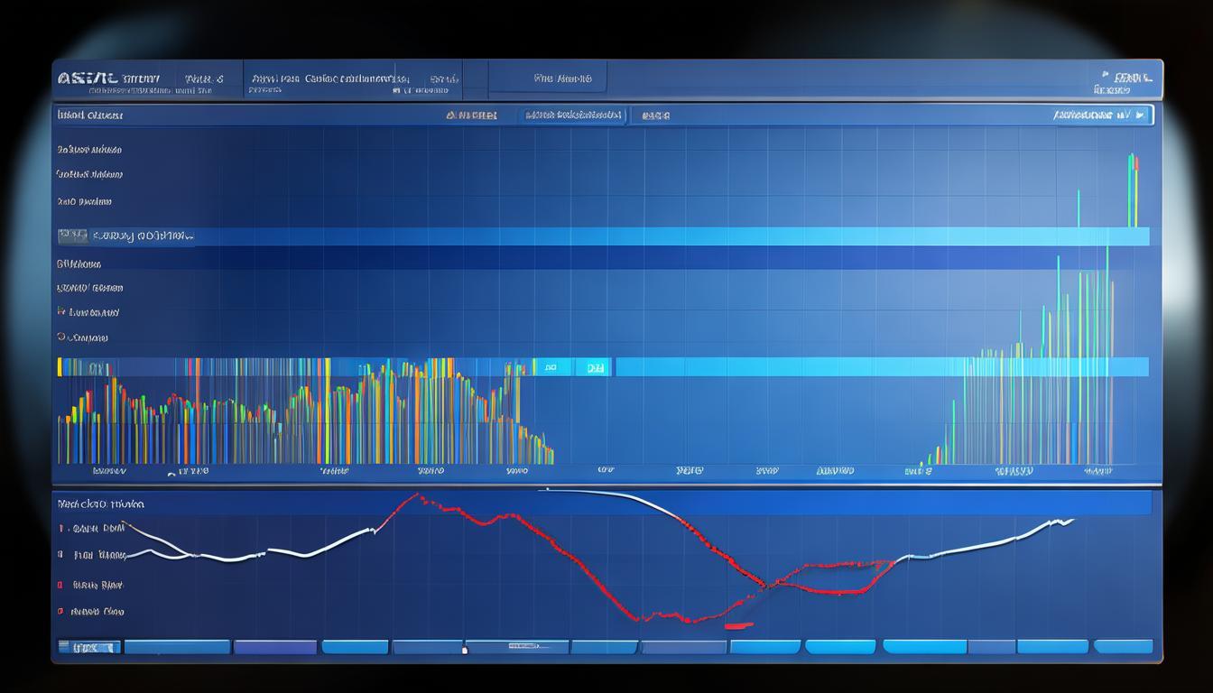Click the ASML logo in the top-left corner

(89, 79)
